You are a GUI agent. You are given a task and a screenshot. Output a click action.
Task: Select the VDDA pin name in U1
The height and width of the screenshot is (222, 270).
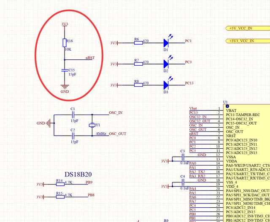tap(232, 161)
